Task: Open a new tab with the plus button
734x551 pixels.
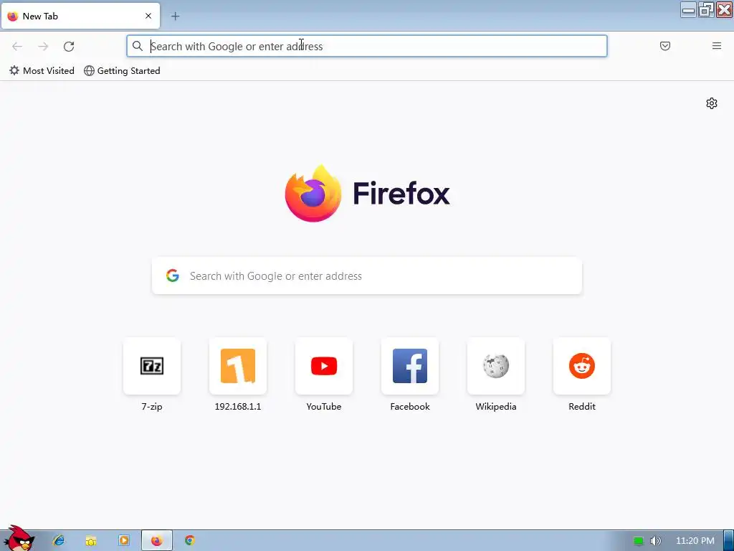Action: pos(175,17)
